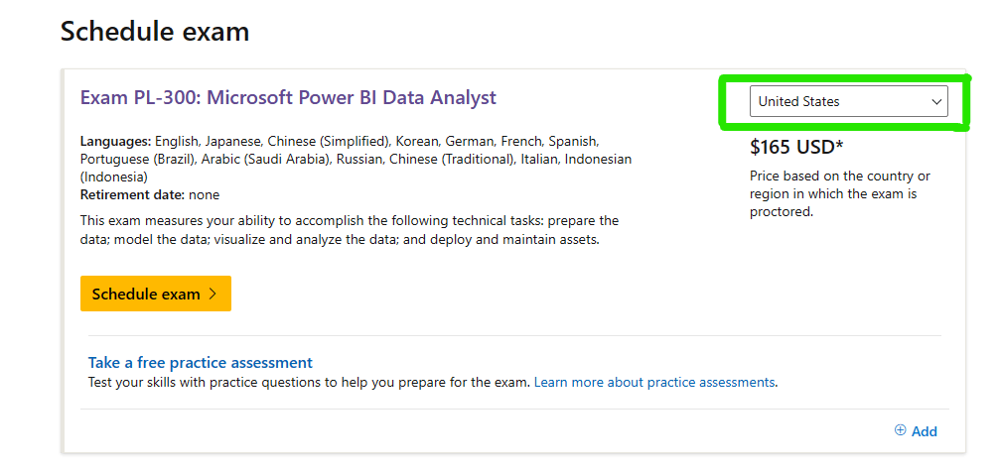Click the Add link with plus icon
The image size is (999, 473).
pyautogui.click(x=916, y=431)
